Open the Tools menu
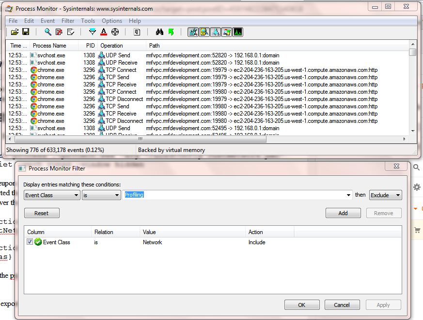Image resolution: width=423 pixels, height=320 pixels. [88, 21]
